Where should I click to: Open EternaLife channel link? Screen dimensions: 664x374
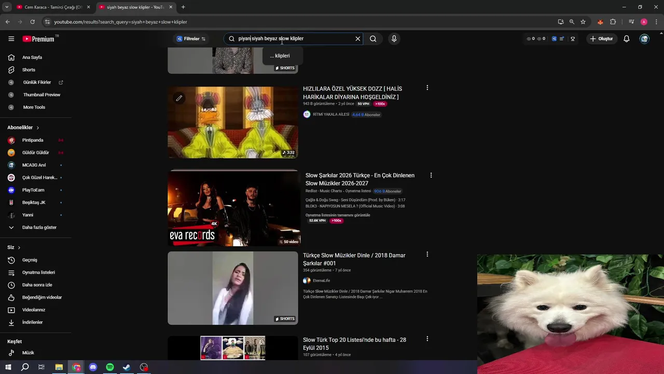321,280
